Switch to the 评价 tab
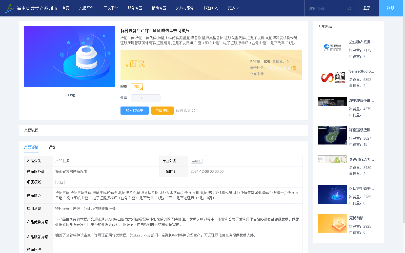Viewport: 405px width, 253px height. [x=52, y=147]
